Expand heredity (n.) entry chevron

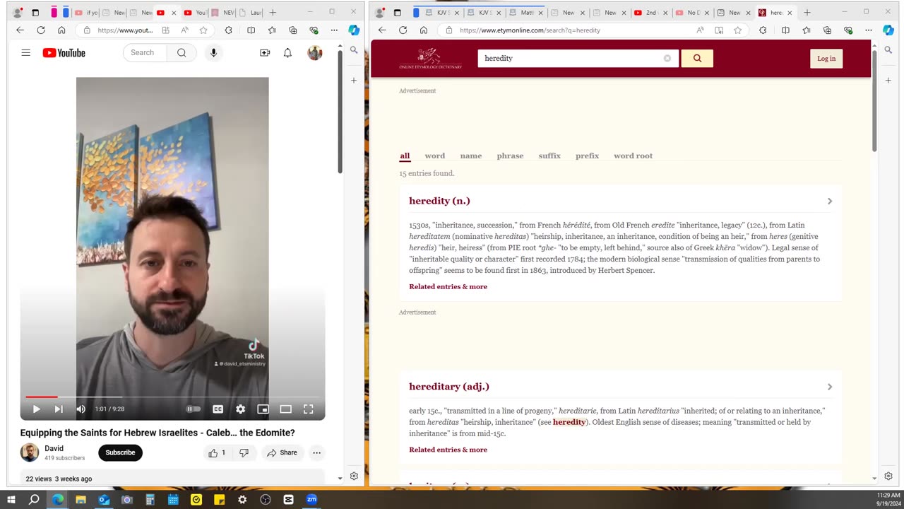[x=830, y=201]
